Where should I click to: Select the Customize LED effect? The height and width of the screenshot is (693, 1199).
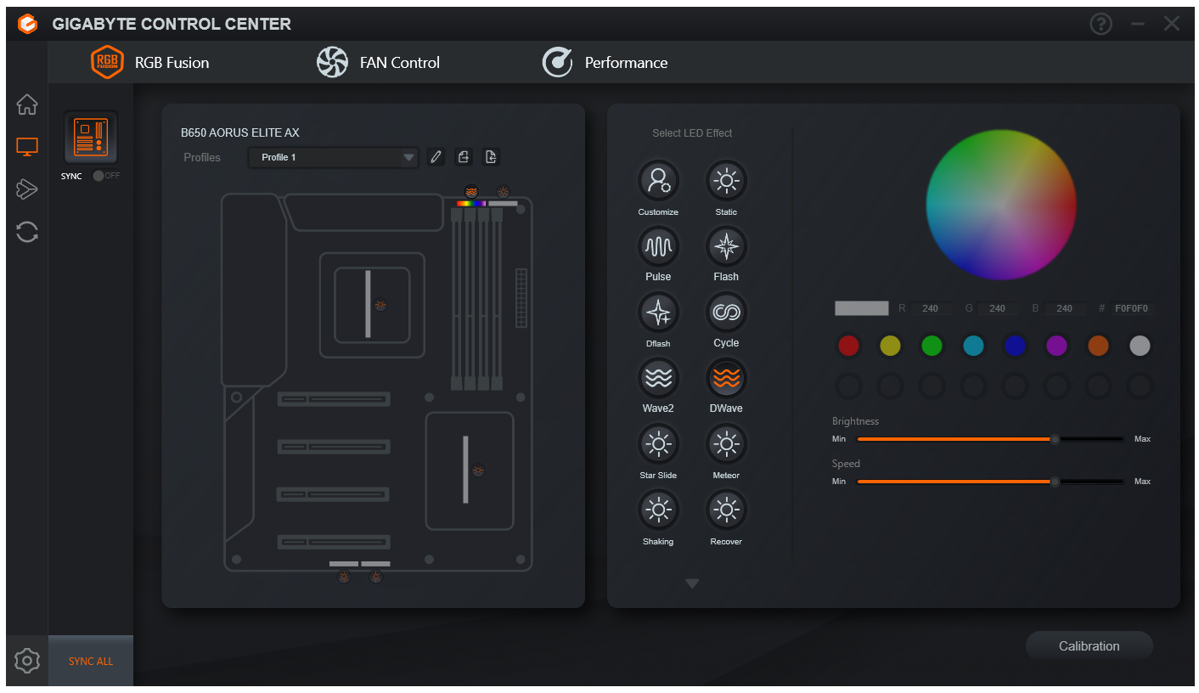[x=658, y=180]
